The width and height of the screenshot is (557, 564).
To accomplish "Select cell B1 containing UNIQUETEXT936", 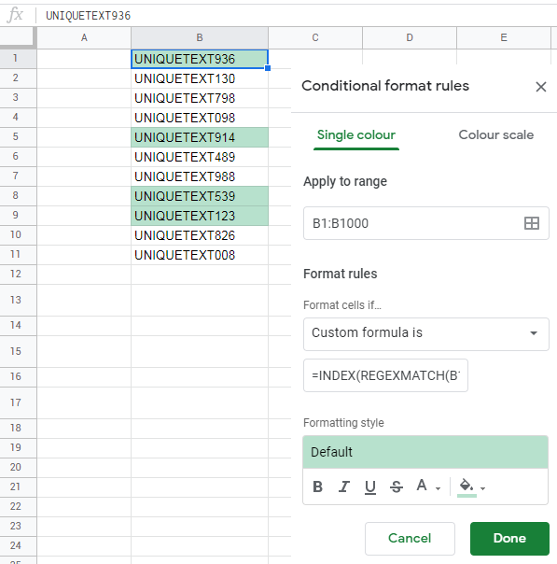I will 200,59.
